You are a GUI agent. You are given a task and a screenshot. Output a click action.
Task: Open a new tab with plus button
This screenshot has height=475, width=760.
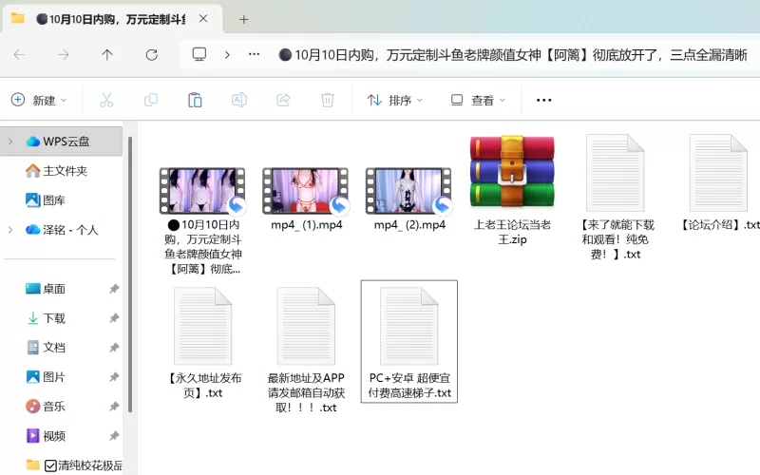[244, 19]
